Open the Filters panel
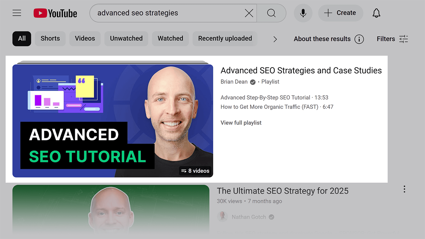425x239 pixels. click(x=392, y=39)
